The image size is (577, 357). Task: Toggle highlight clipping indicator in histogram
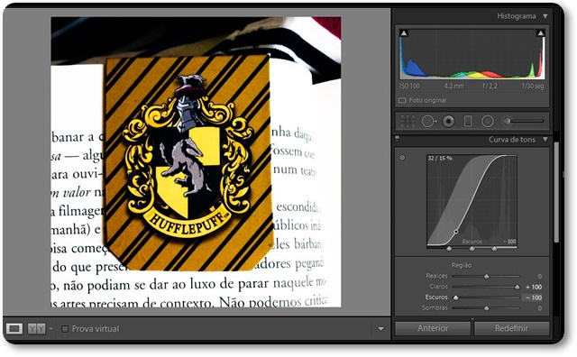click(541, 33)
